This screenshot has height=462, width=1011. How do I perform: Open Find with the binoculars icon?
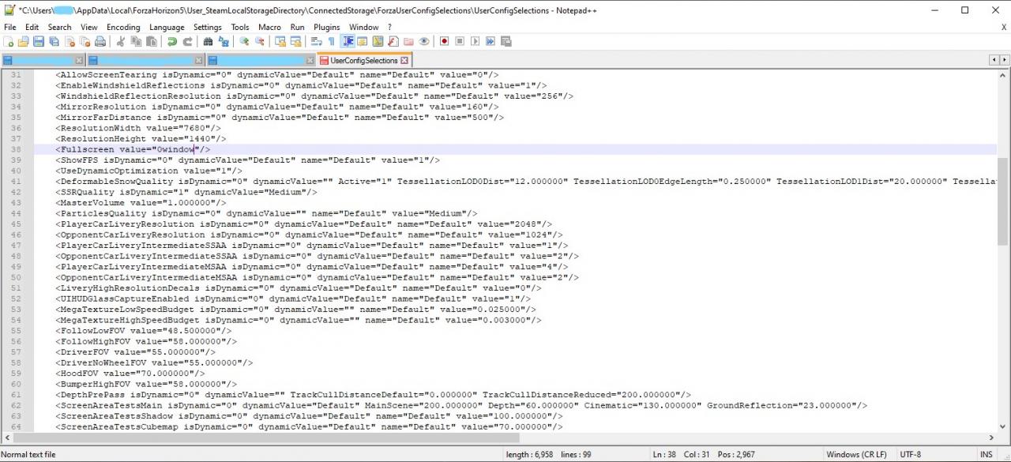(208, 42)
